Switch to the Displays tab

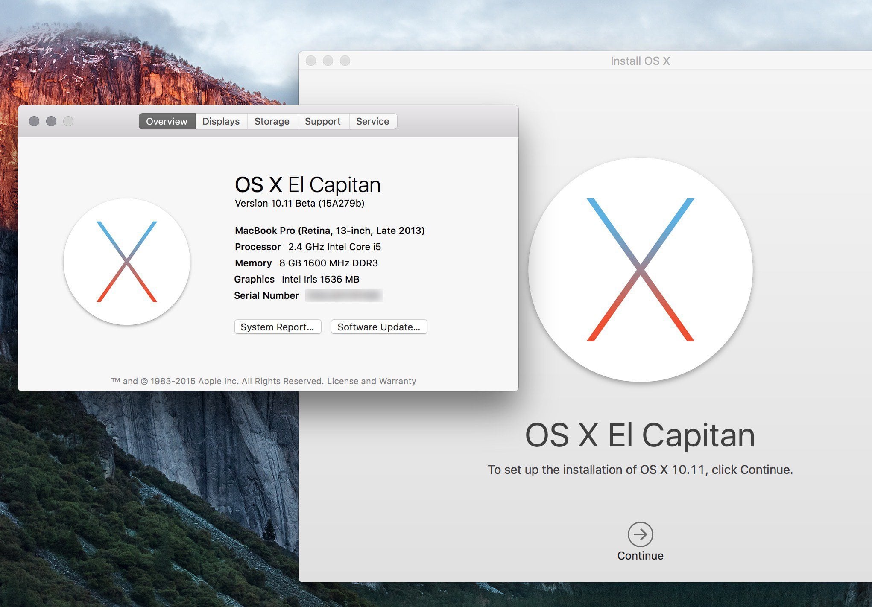click(221, 121)
